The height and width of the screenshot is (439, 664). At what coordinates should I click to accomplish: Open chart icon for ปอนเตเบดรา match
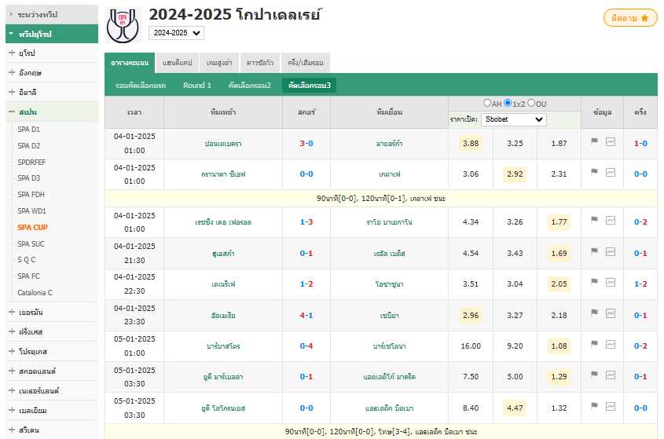(611, 142)
